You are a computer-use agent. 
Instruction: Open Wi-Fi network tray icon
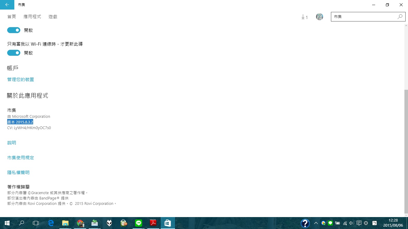(x=345, y=223)
